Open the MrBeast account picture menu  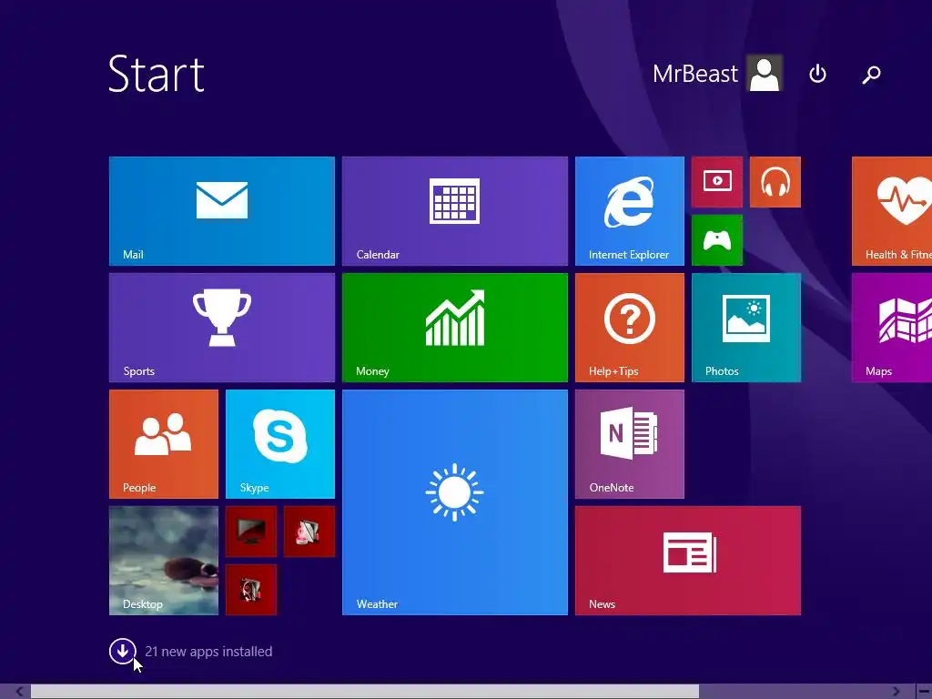[765, 74]
